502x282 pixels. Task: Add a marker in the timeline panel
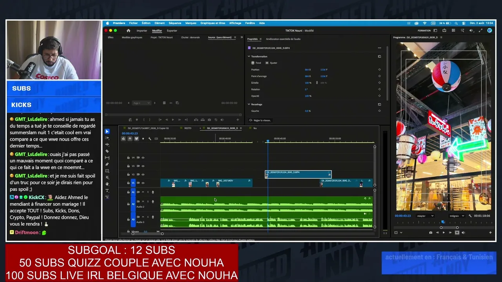[x=143, y=139]
